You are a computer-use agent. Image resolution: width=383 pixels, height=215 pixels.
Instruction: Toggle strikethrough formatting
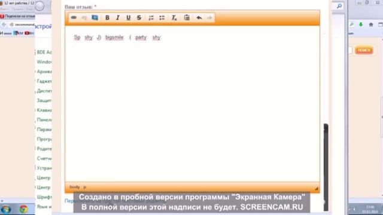tap(139, 17)
